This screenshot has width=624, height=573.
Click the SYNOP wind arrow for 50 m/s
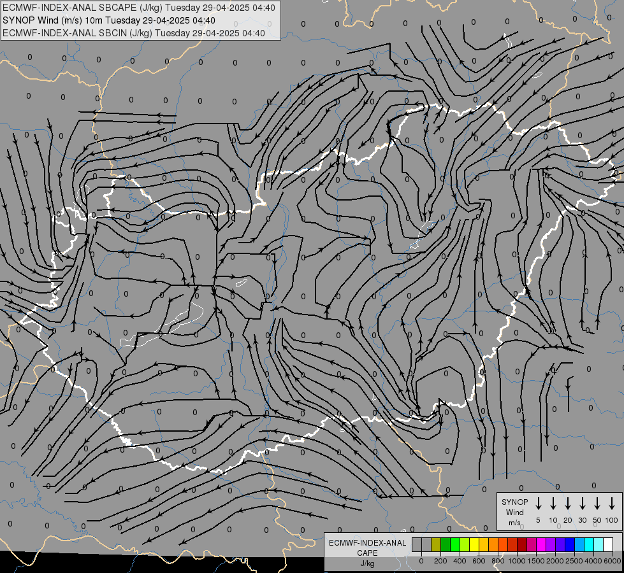click(597, 503)
